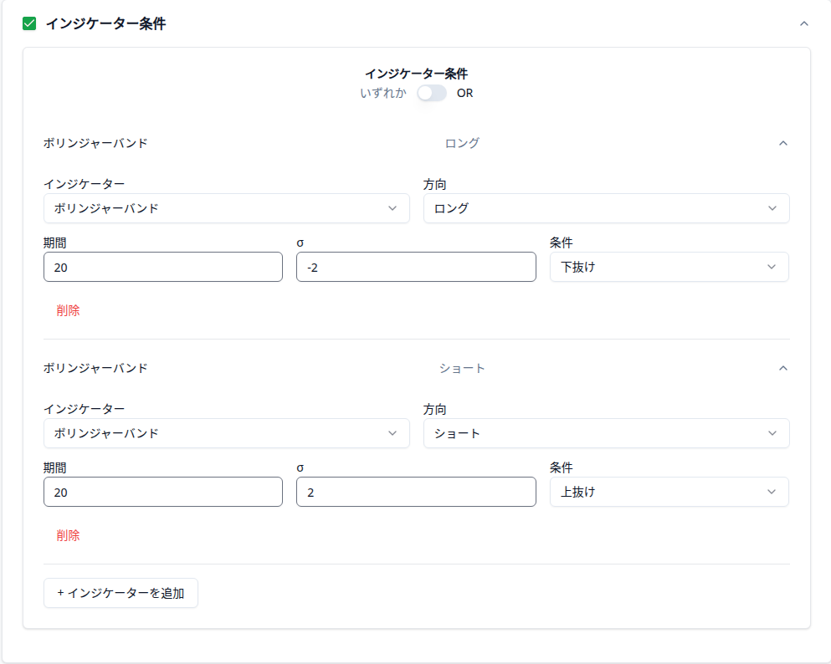Open the second インジケーター dropdown
Viewport: 831px width, 664px height.
click(x=226, y=433)
